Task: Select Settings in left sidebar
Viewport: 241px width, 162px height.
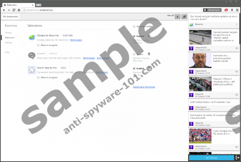Action: click(9, 42)
